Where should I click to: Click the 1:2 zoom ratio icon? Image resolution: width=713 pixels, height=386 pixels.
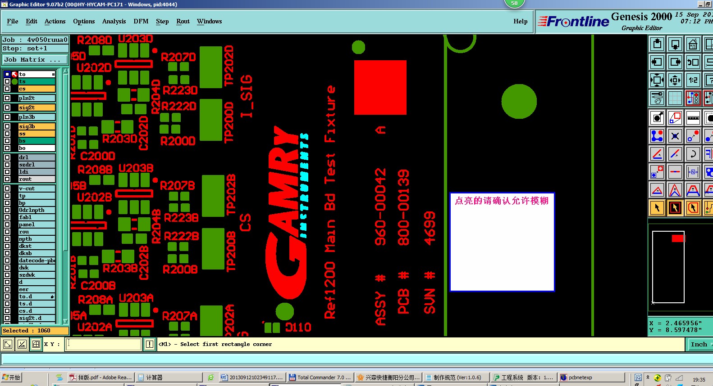coord(693,80)
